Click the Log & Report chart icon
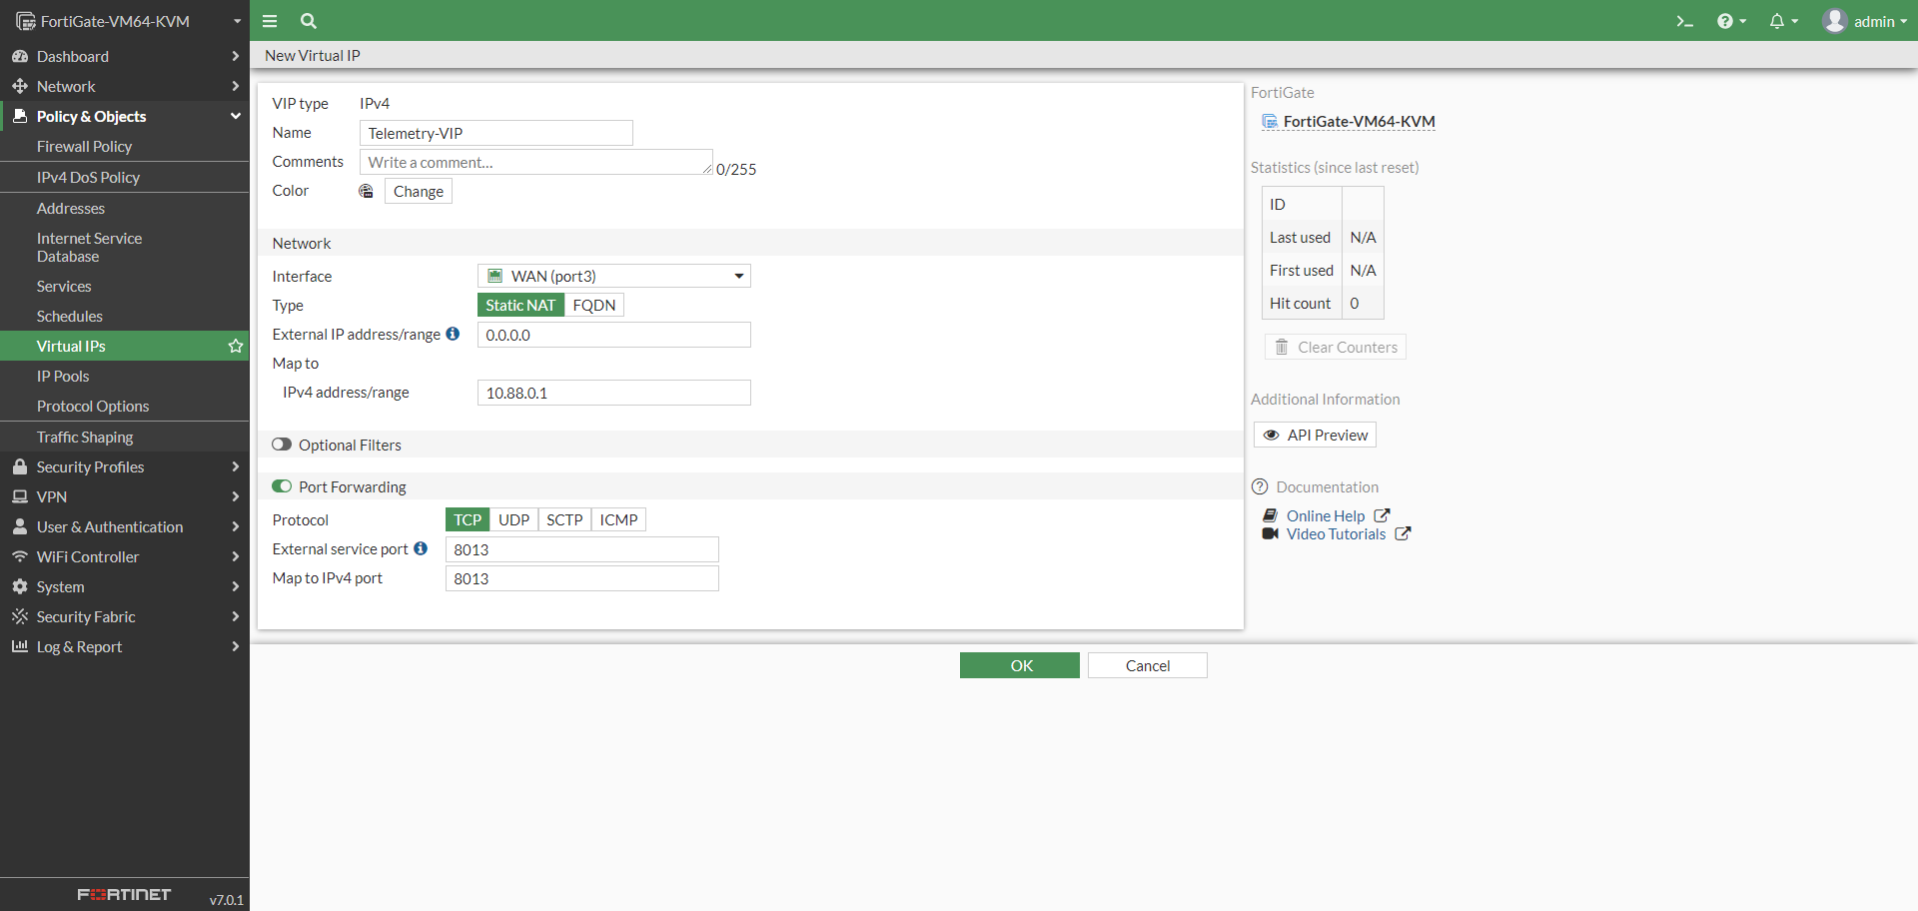The height and width of the screenshot is (911, 1918). [20, 646]
